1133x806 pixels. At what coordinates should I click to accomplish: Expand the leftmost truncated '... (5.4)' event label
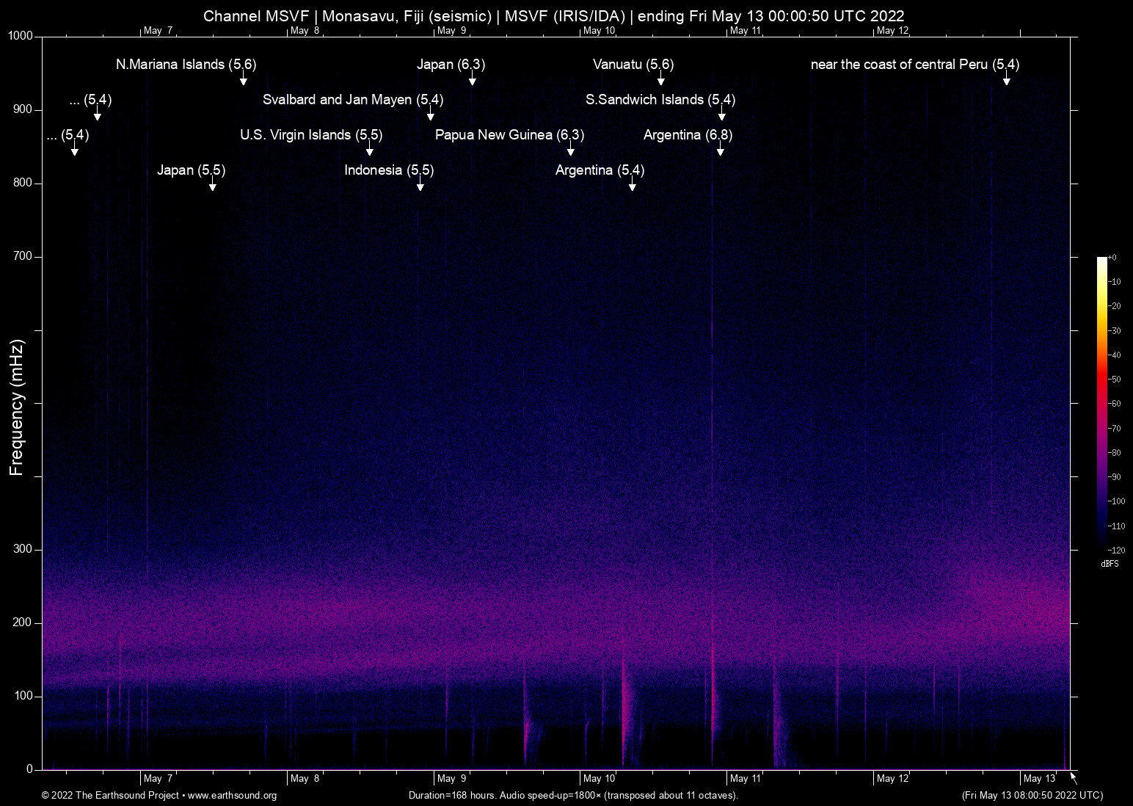[67, 135]
